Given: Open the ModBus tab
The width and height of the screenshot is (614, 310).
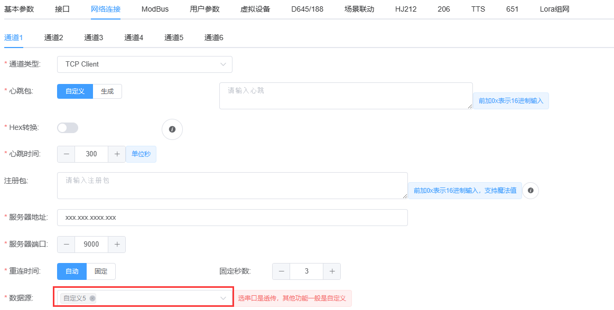Looking at the screenshot, I should (155, 9).
